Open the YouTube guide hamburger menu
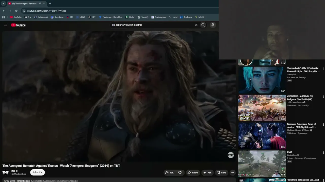 (x=6, y=25)
